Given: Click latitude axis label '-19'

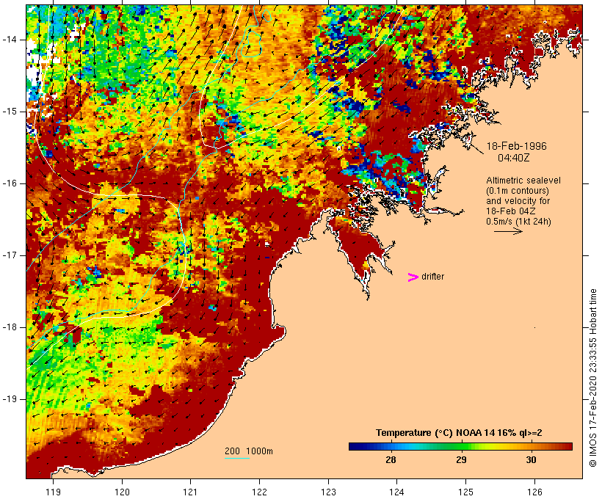Looking at the screenshot, I should click(10, 399).
